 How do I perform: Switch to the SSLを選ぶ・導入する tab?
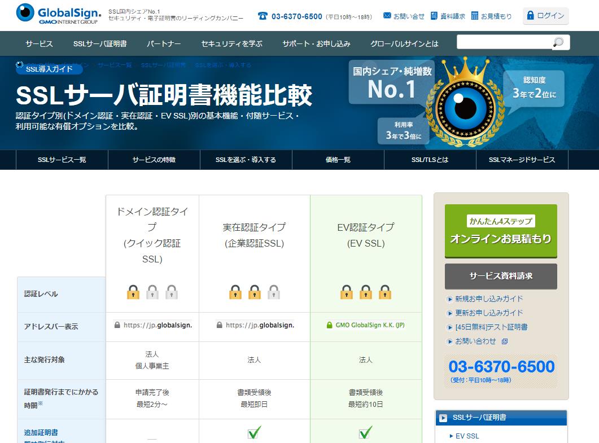tap(246, 160)
